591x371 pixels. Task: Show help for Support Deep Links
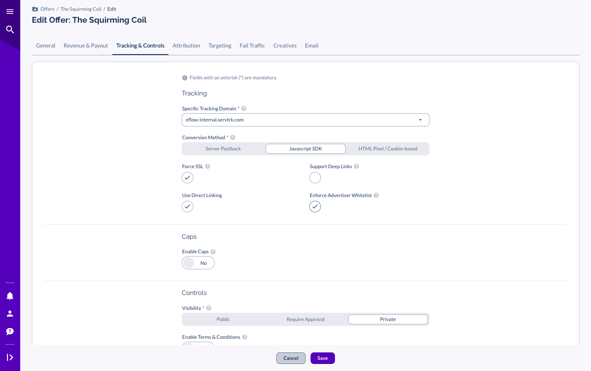(x=356, y=166)
